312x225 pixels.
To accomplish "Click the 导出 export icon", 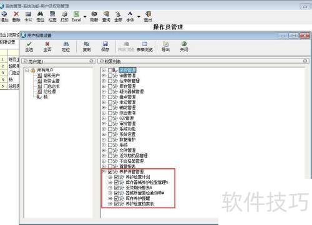I will (x=165, y=44).
